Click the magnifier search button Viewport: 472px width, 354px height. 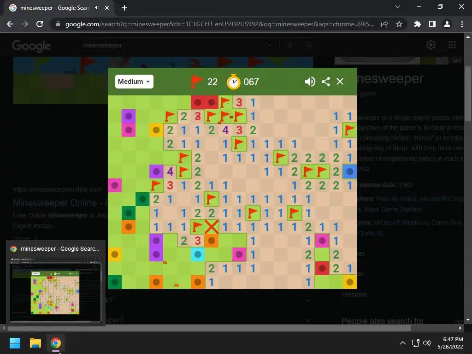(x=308, y=45)
